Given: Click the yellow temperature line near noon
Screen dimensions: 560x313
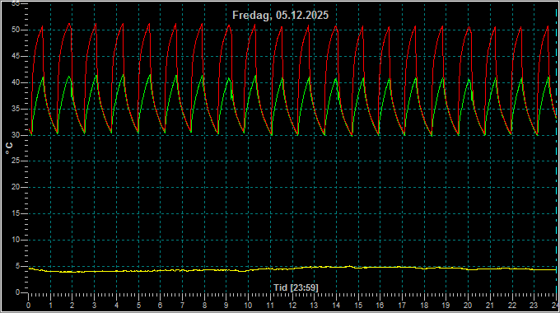Looking at the screenshot, I should point(292,268).
